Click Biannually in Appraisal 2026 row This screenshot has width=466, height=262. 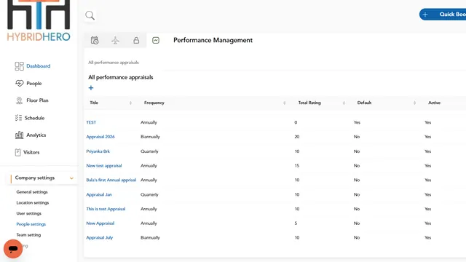click(x=151, y=137)
